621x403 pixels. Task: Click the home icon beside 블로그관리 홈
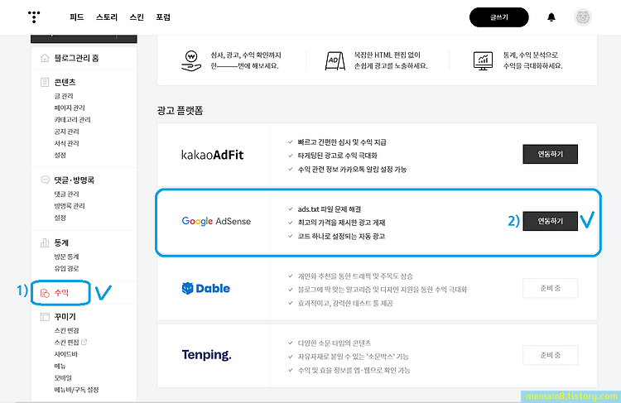click(x=45, y=58)
